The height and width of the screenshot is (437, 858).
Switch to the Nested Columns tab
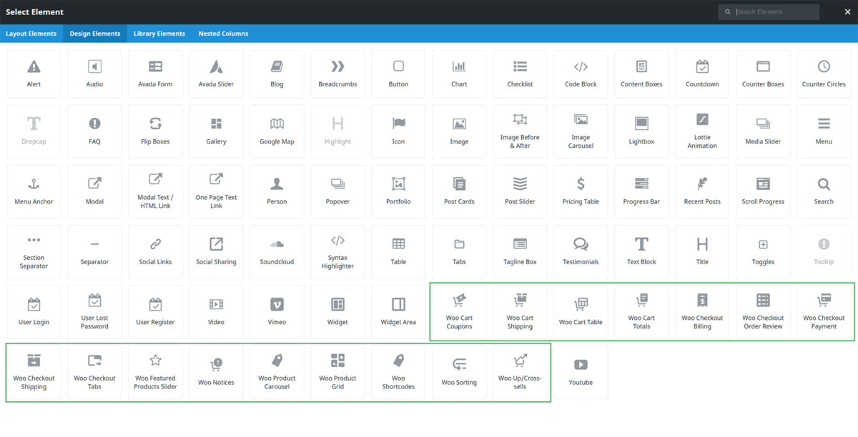222,33
